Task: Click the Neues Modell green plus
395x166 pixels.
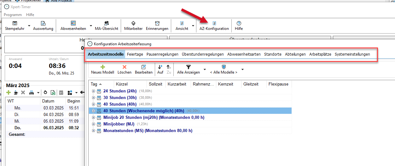Action: click(102, 67)
